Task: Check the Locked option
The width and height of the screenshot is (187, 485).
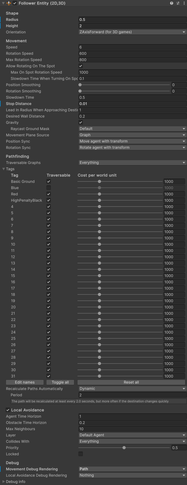Action: click(x=81, y=454)
